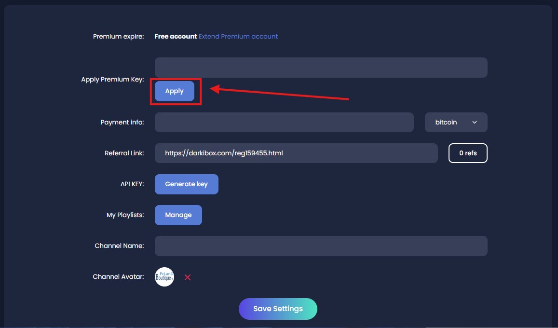
Task: View your referral count via 0 refs
Action: (467, 153)
